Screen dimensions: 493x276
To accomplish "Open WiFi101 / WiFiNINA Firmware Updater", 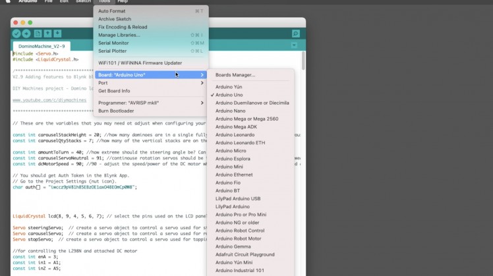I will pos(151,63).
